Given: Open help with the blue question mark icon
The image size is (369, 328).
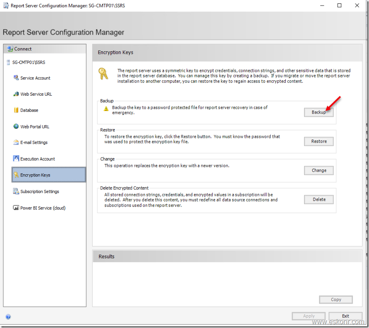Looking at the screenshot, I should tap(8, 317).
